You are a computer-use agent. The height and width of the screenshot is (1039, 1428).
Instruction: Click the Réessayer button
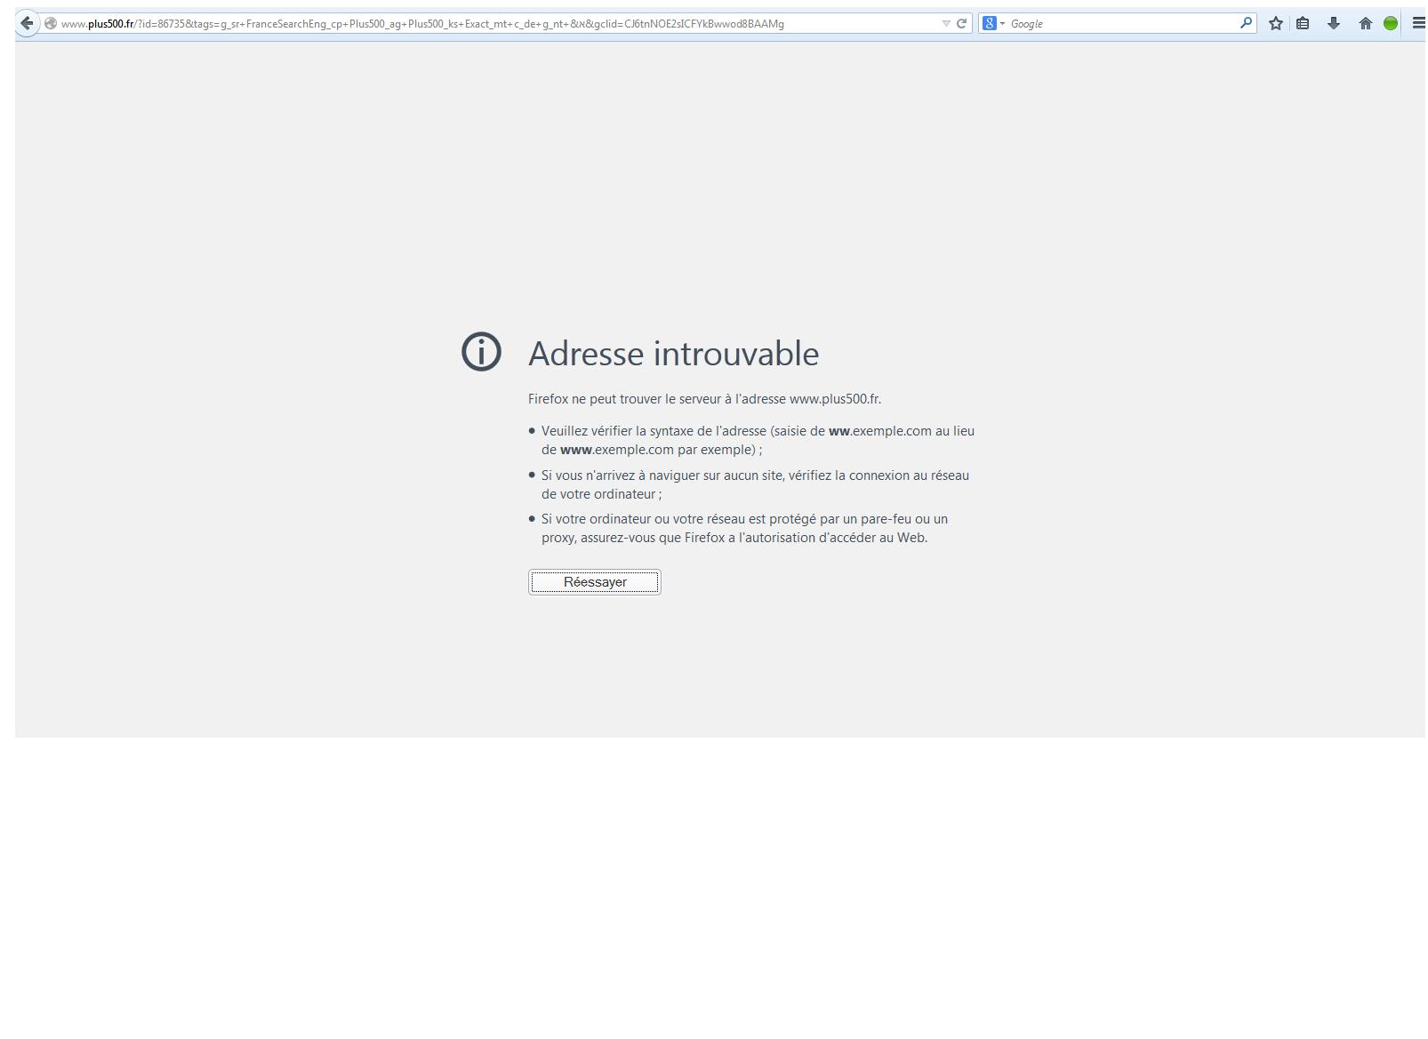[595, 582]
